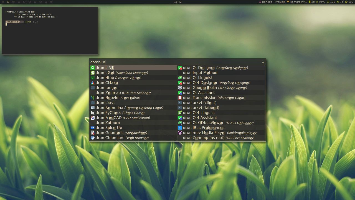Screen dimensions: 355x200
Task: Click the FreeCAD application icon
Action: (x=93, y=117)
